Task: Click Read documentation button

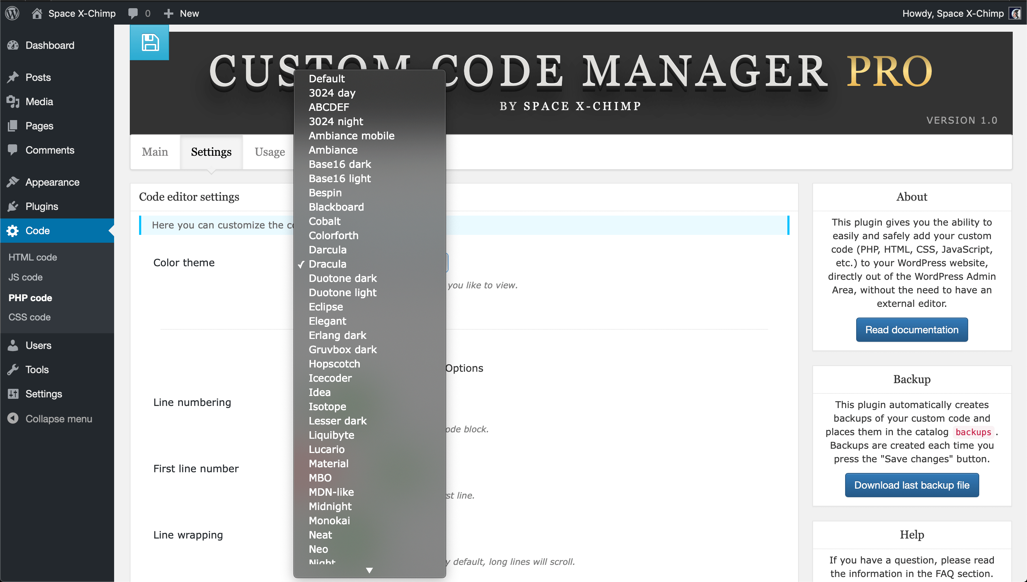Action: (x=911, y=330)
